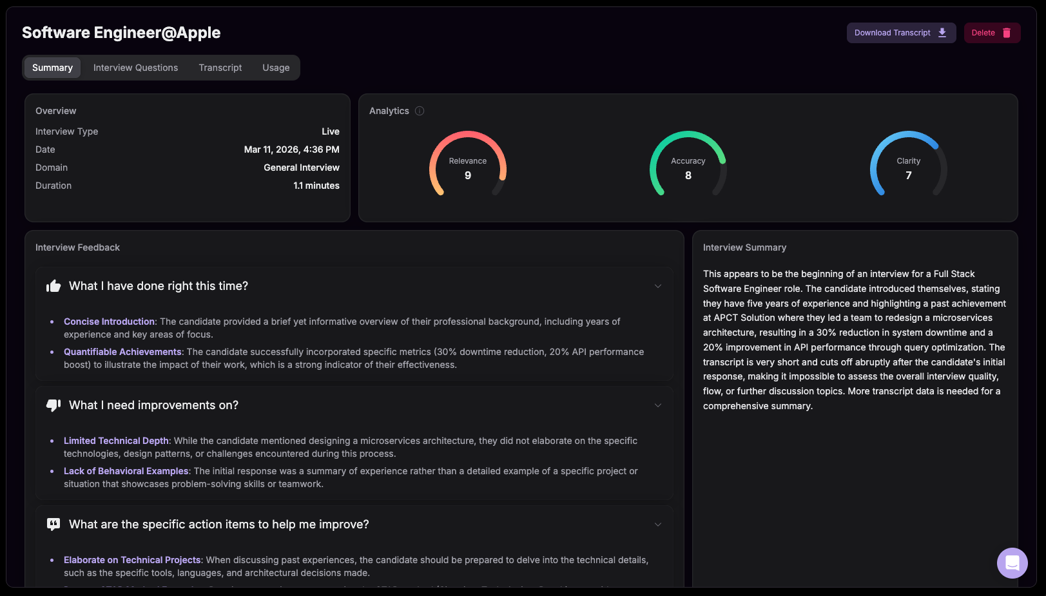The width and height of the screenshot is (1046, 596).
Task: Collapse 'What I need improvements on' chevron
Action: click(x=658, y=405)
